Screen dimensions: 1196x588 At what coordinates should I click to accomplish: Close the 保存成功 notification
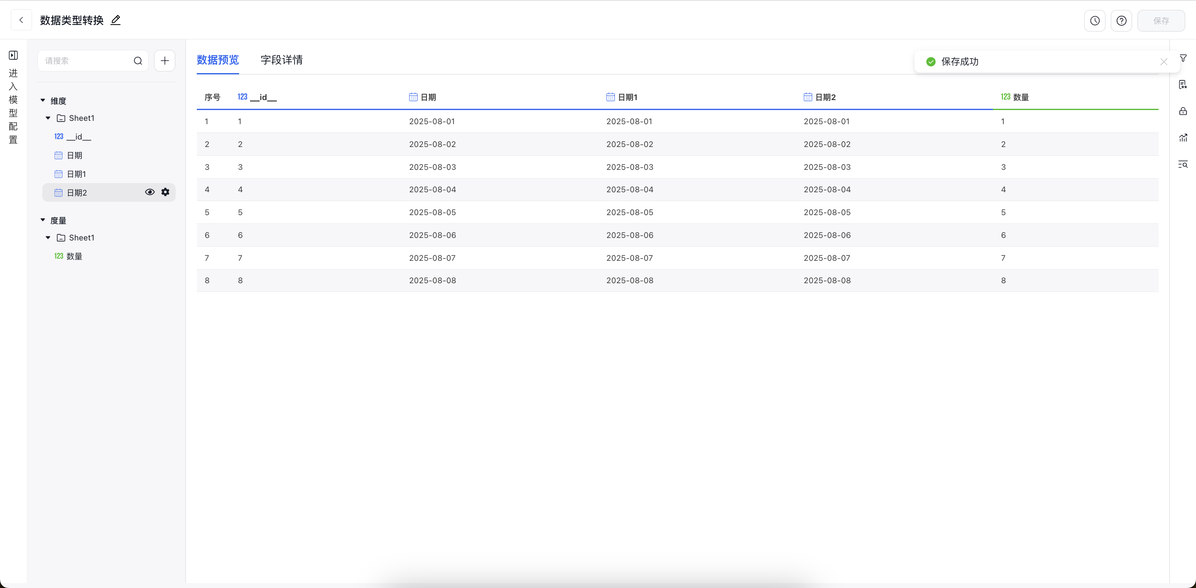coord(1164,62)
